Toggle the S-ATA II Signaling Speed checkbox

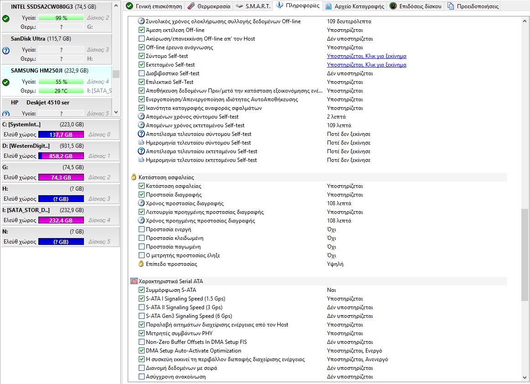click(141, 307)
